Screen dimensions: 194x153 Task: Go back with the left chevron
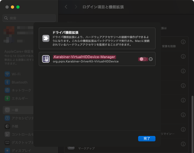coord(66,7)
